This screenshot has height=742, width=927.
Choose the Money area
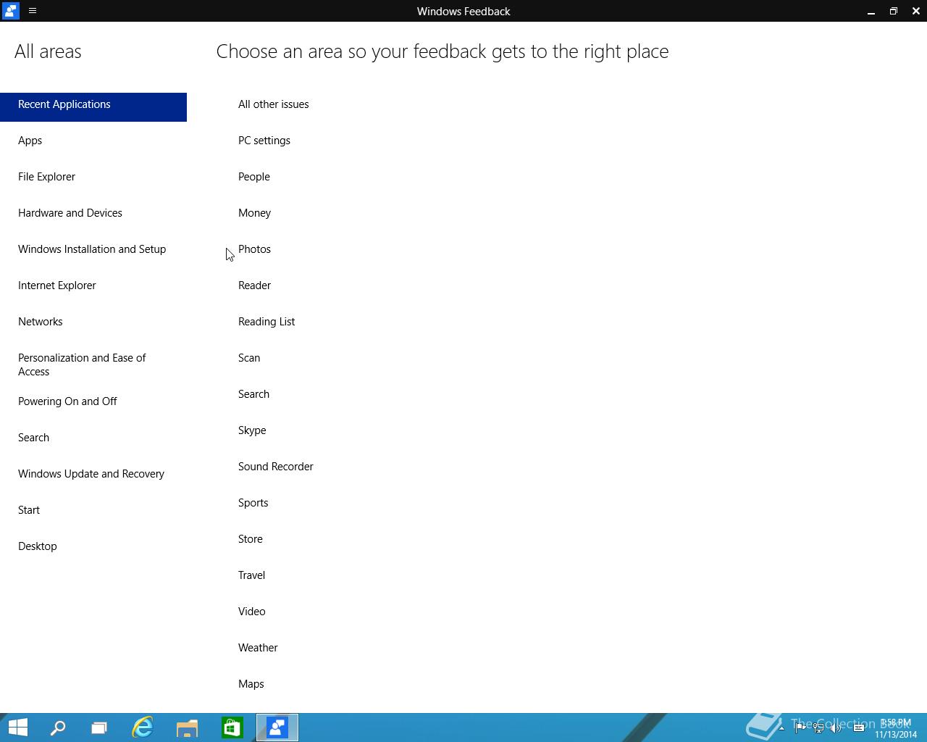(x=255, y=213)
